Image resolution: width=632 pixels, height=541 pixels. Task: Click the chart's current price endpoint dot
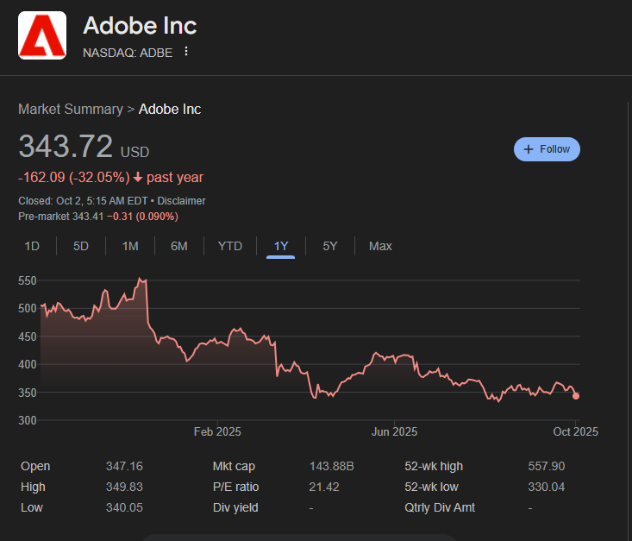click(576, 396)
